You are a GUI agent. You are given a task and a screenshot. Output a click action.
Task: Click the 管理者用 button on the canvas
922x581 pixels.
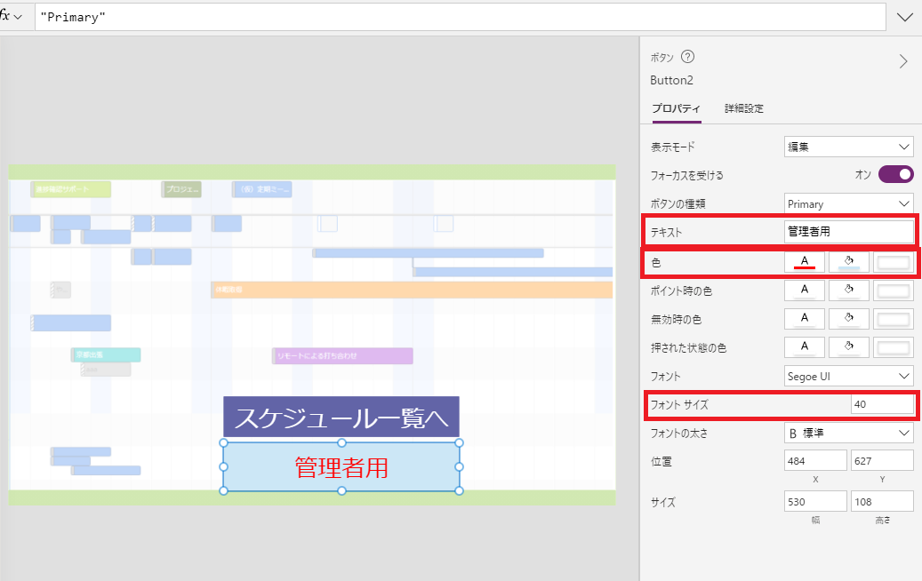[x=341, y=466]
